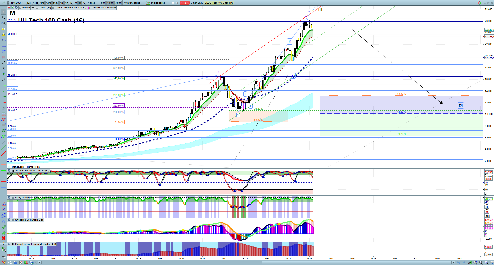Select the red diagonal line tool
Viewport: 494px width, 265px height.
pos(4,153)
